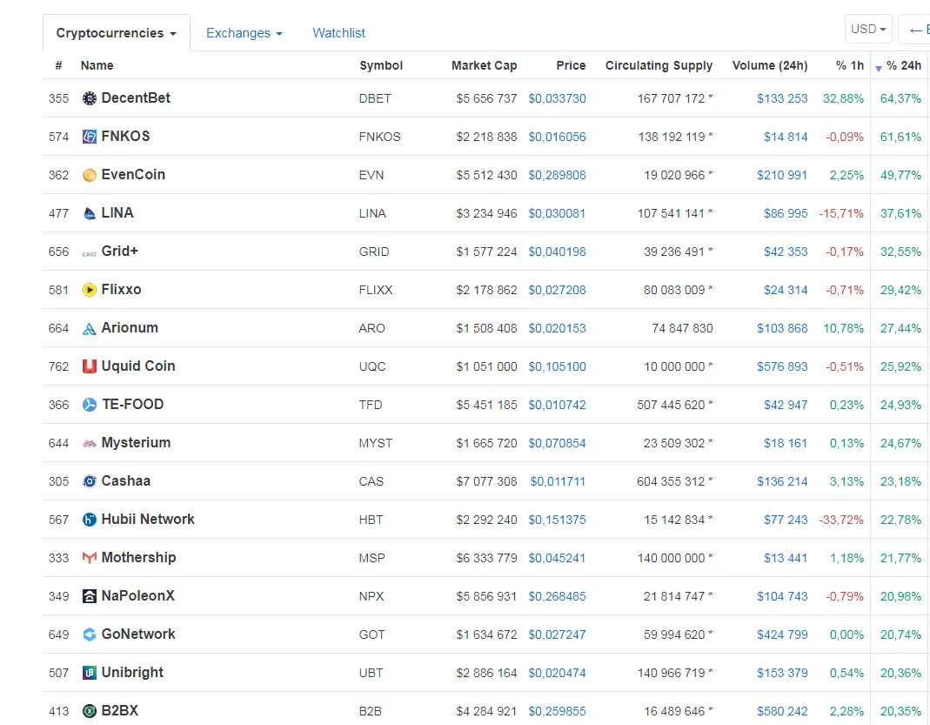Click the EvenCoin gold coin icon
Image resolution: width=930 pixels, height=725 pixels.
[89, 175]
